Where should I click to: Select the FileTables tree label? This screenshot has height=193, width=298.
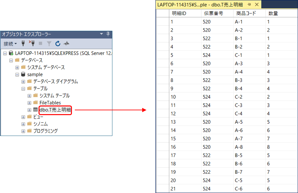[50, 103]
